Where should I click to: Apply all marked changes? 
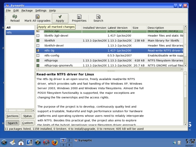[60, 18]
